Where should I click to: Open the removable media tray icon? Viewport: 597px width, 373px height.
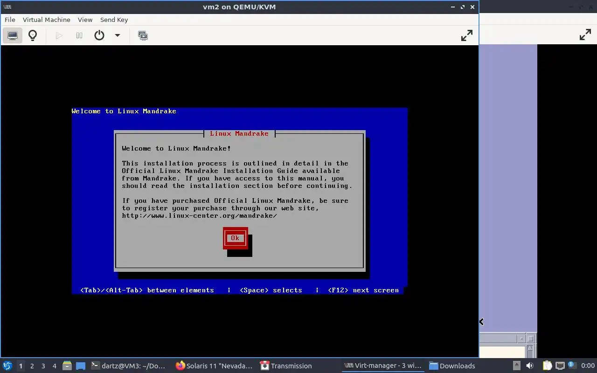[x=516, y=366]
